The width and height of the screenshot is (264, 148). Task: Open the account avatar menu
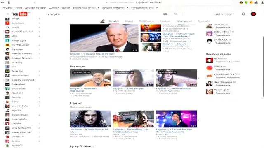(x=253, y=14)
